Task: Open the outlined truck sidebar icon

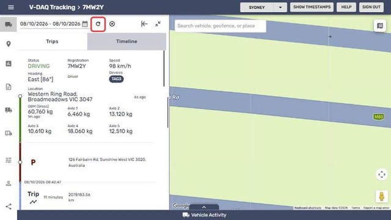Action: tap(9, 133)
